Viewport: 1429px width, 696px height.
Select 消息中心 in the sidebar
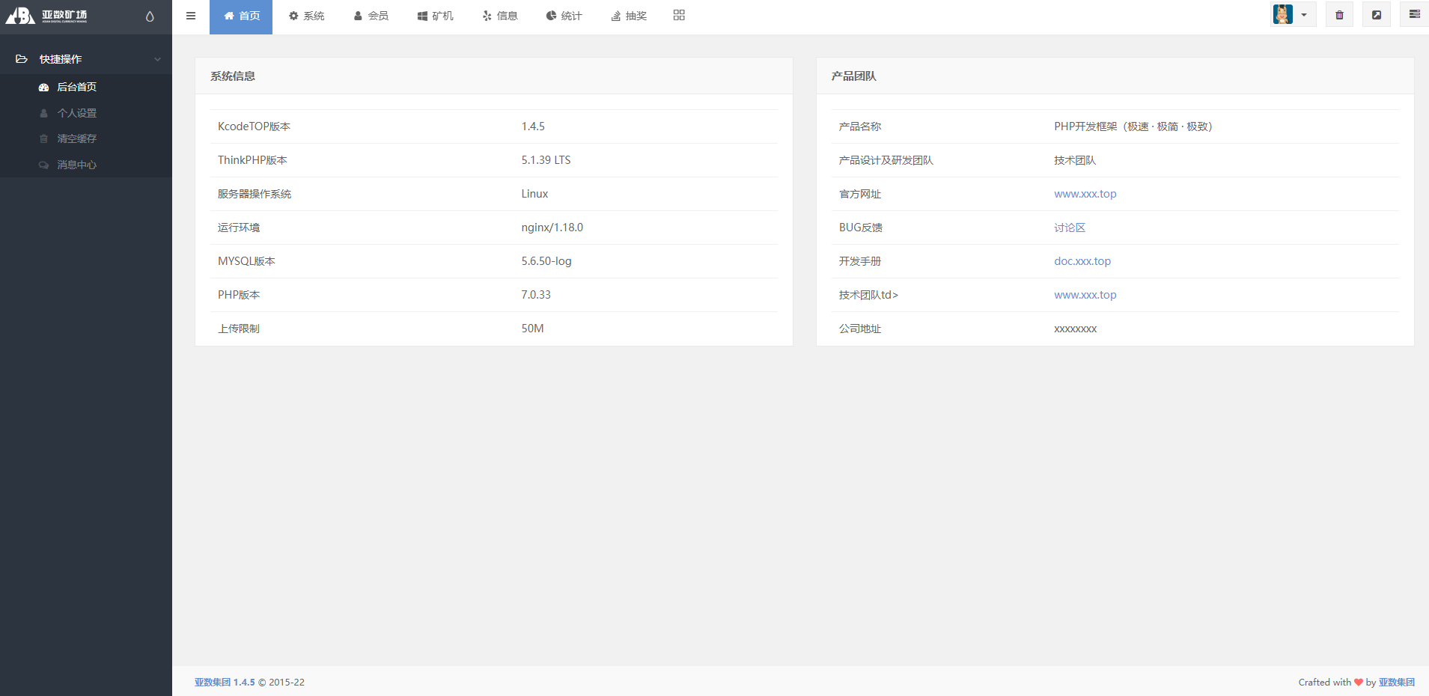(x=77, y=165)
